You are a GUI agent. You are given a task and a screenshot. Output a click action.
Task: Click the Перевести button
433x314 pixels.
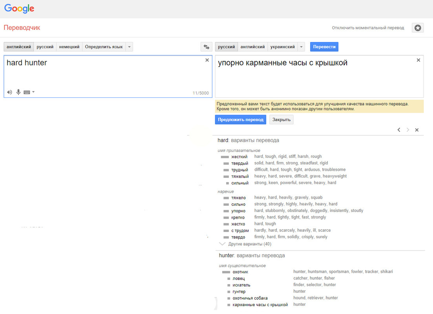coord(324,47)
